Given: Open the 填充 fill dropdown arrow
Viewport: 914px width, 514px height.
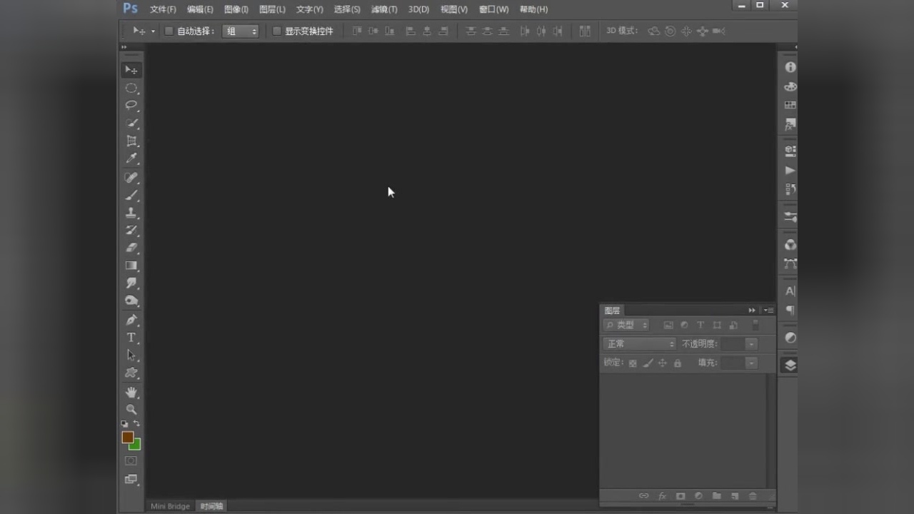Looking at the screenshot, I should tap(751, 363).
